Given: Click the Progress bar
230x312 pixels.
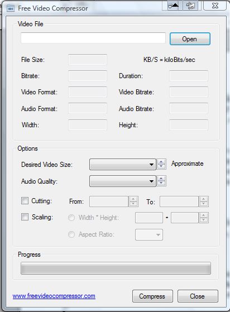Looking at the screenshot, I should click(116, 268).
